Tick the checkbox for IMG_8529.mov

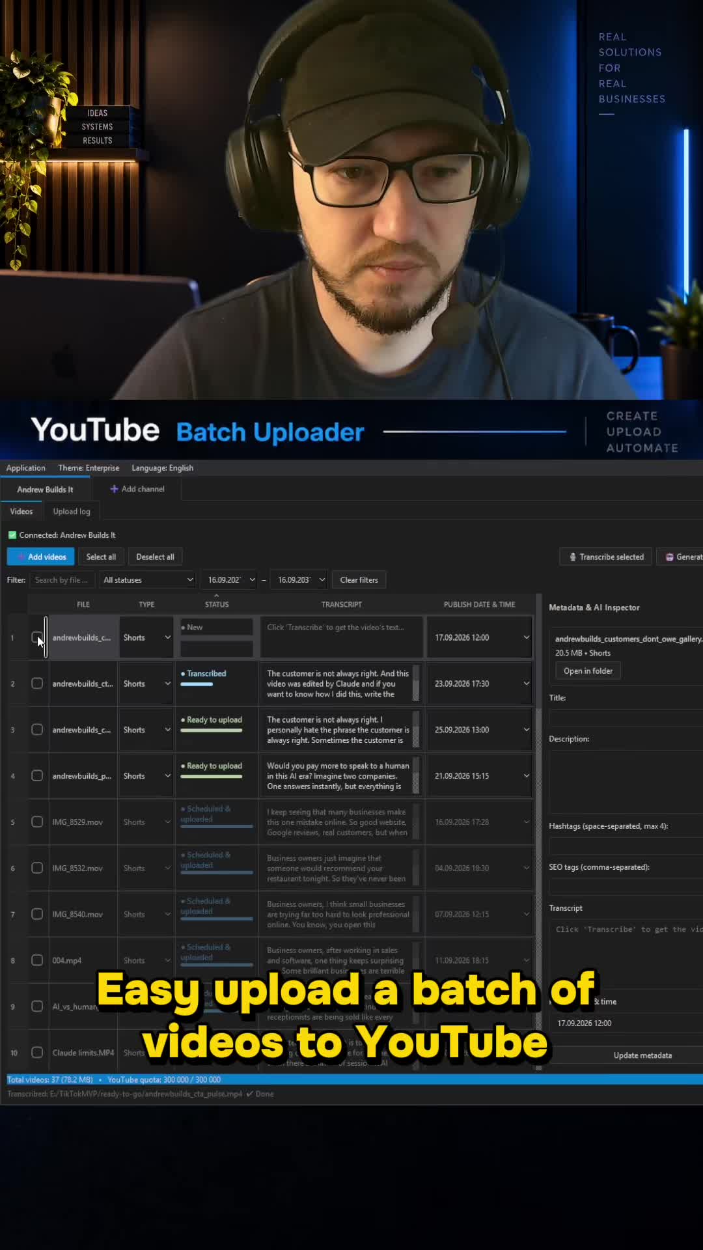(37, 822)
